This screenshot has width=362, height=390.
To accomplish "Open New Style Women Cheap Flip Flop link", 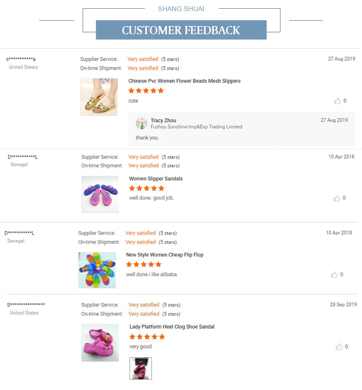I will [x=165, y=255].
